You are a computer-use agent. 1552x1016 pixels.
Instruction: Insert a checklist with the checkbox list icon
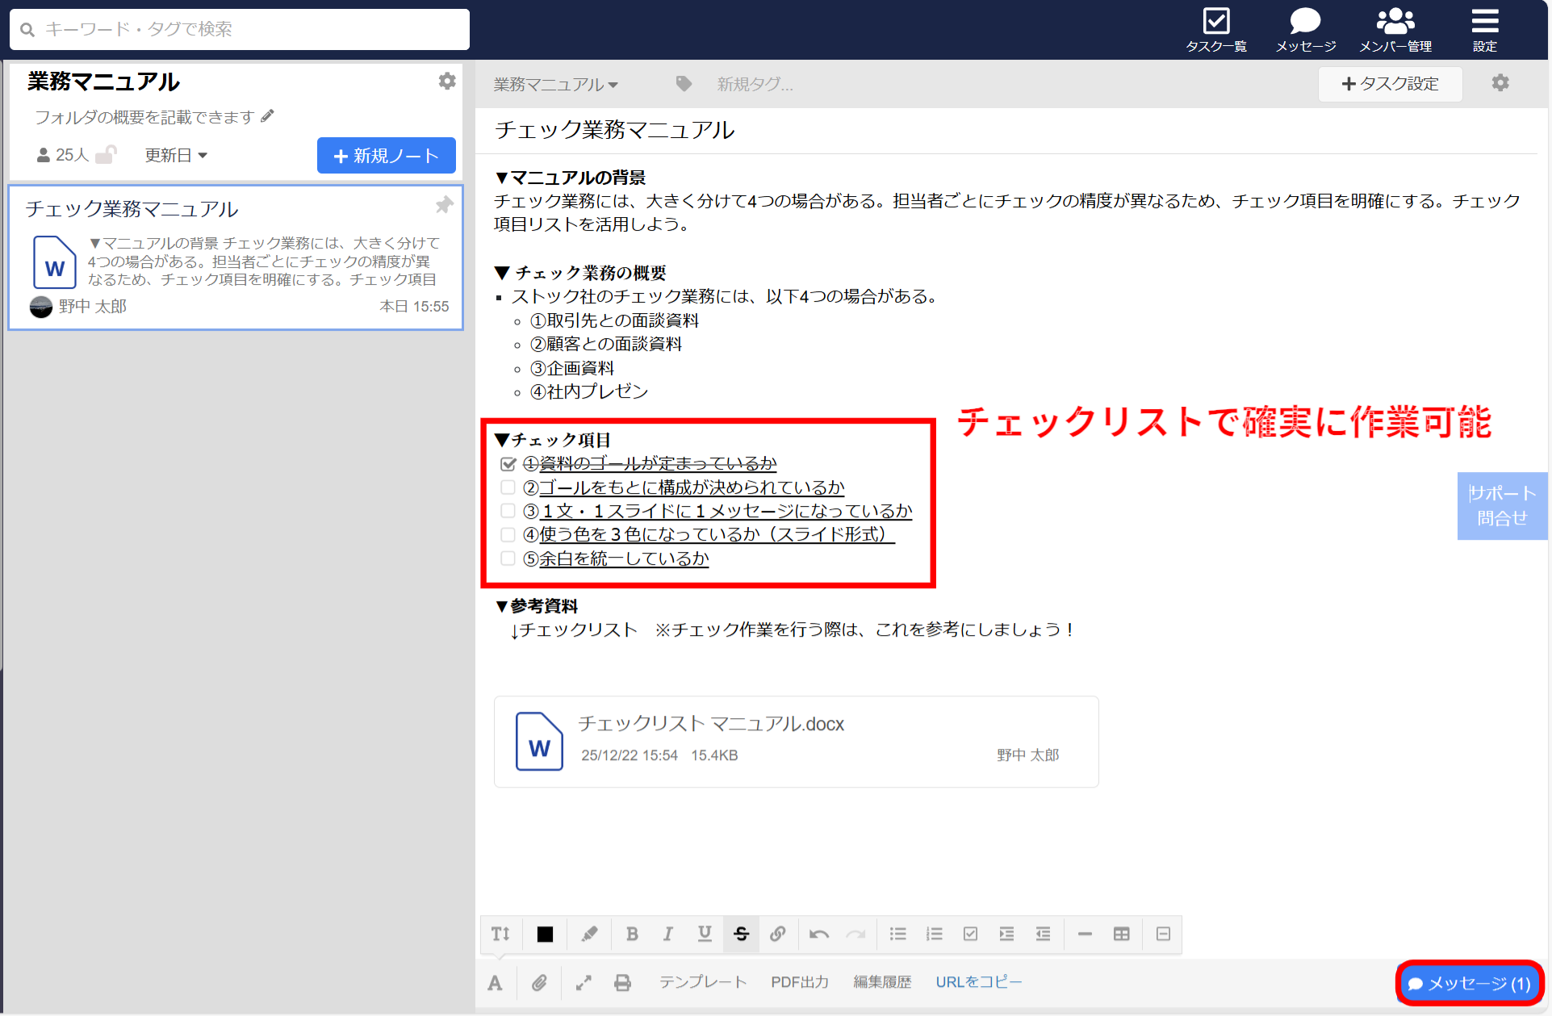(970, 934)
